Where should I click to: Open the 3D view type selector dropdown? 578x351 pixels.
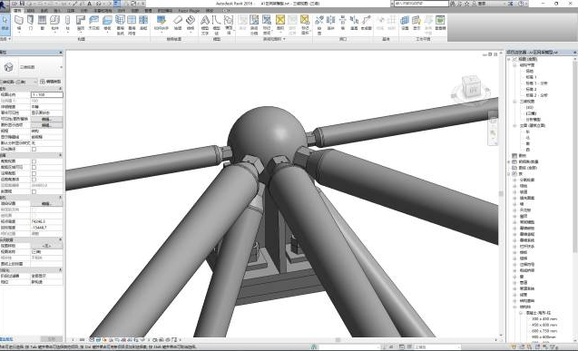click(x=32, y=67)
